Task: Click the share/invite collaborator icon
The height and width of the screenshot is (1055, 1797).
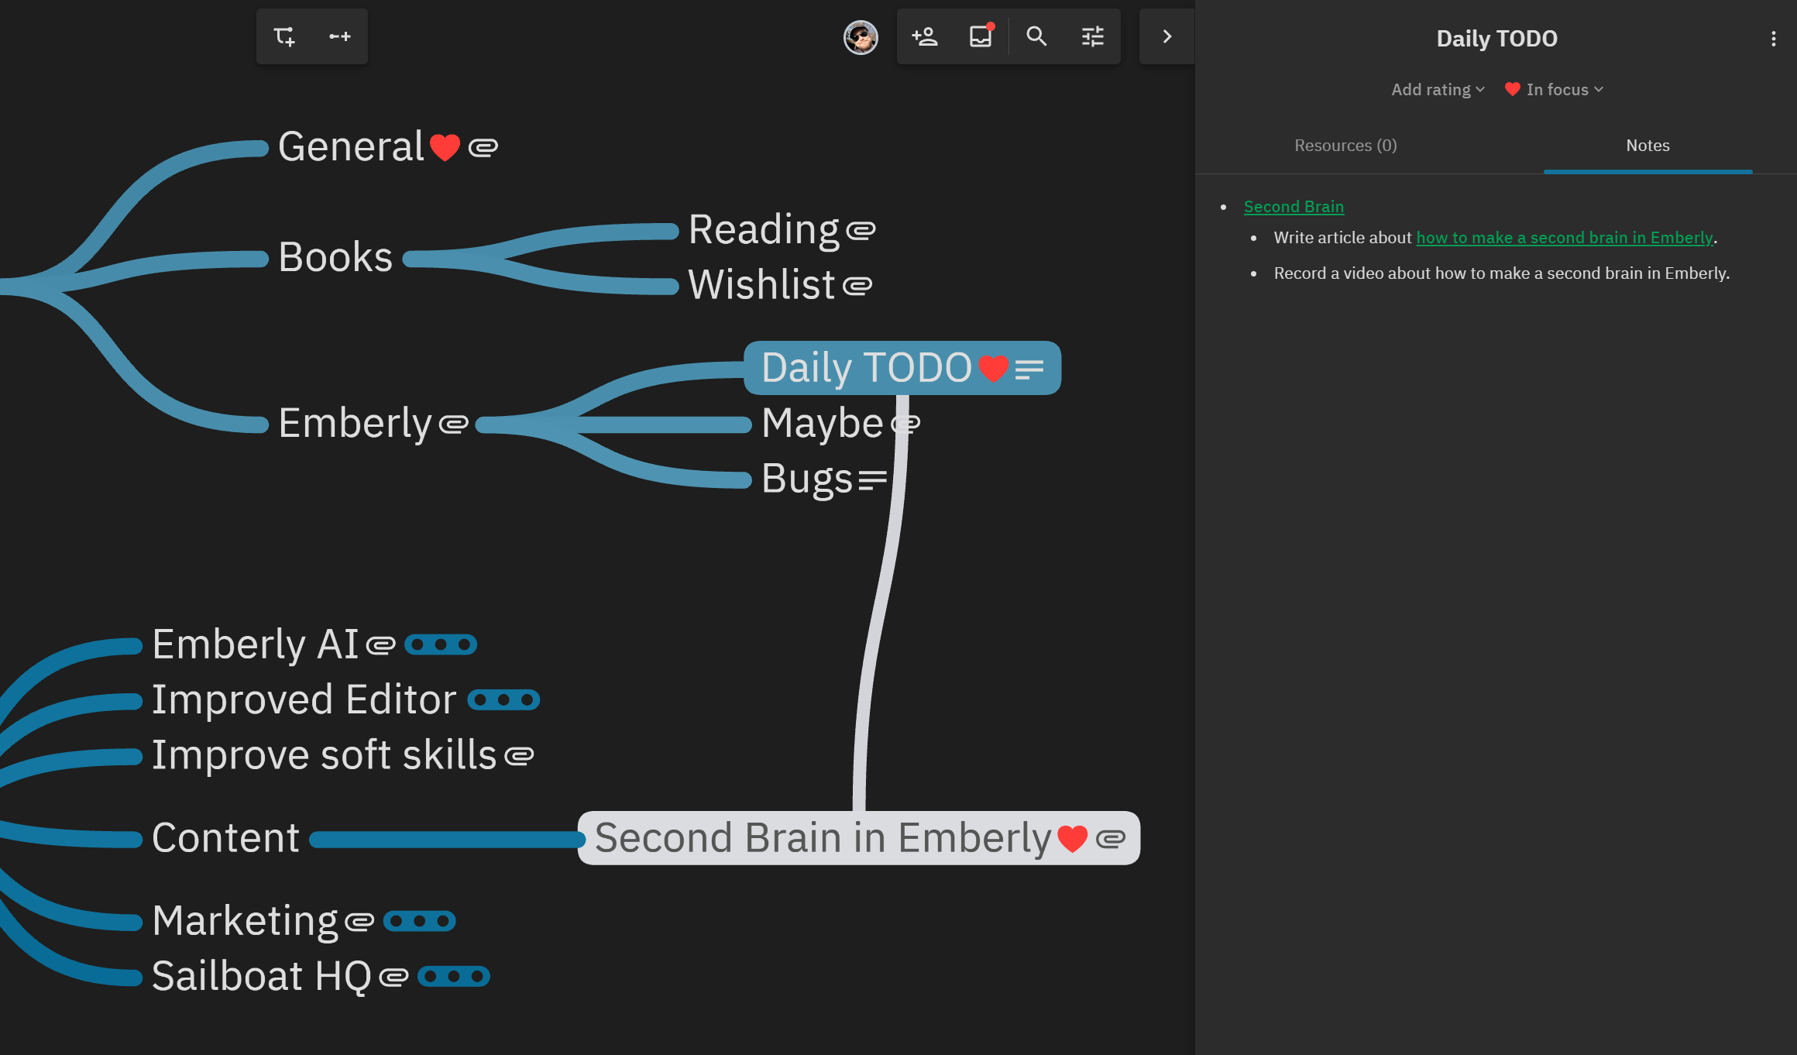Action: click(924, 36)
